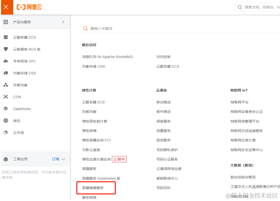
Task: Open 无影云桌面 product
Action: [91, 150]
